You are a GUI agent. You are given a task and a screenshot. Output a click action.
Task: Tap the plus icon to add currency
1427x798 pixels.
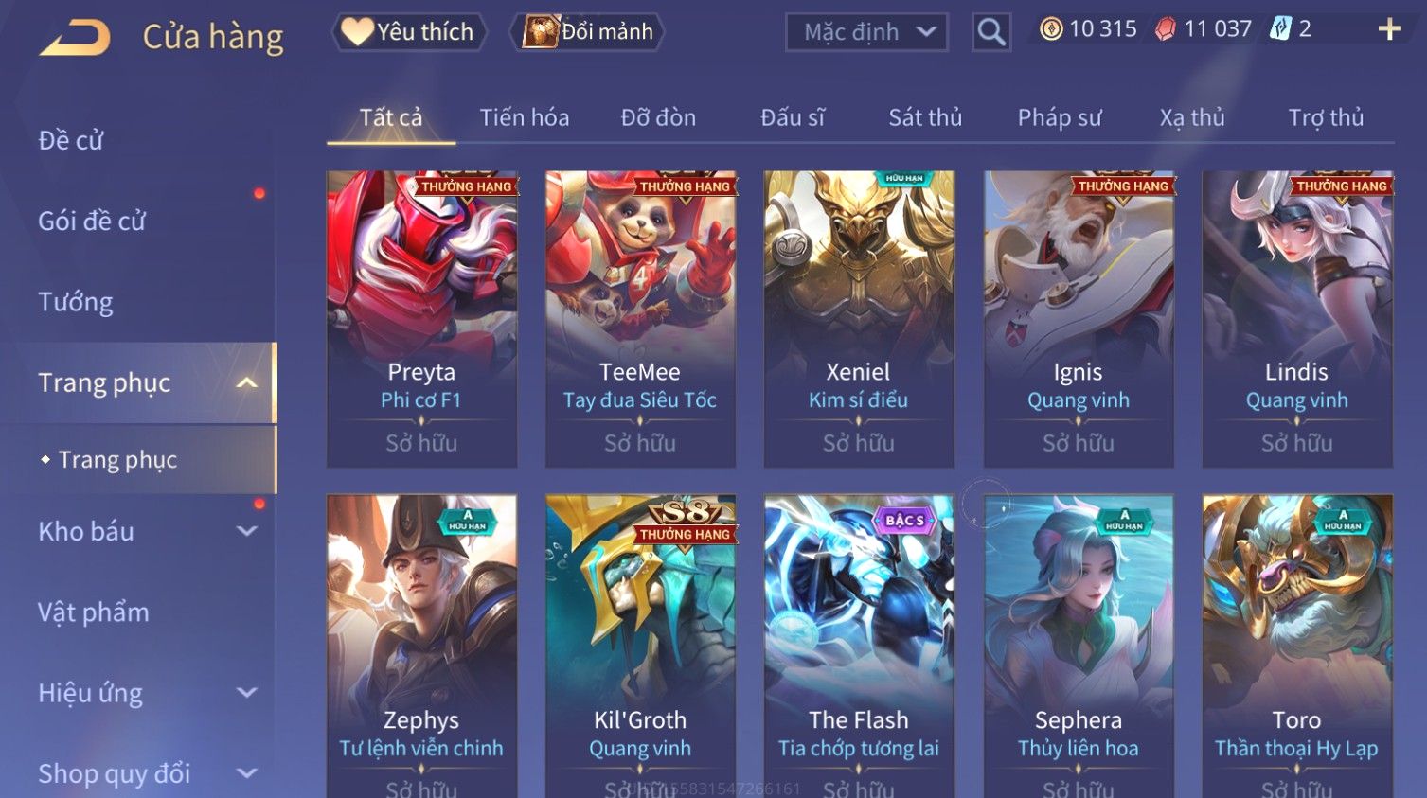coord(1389,29)
